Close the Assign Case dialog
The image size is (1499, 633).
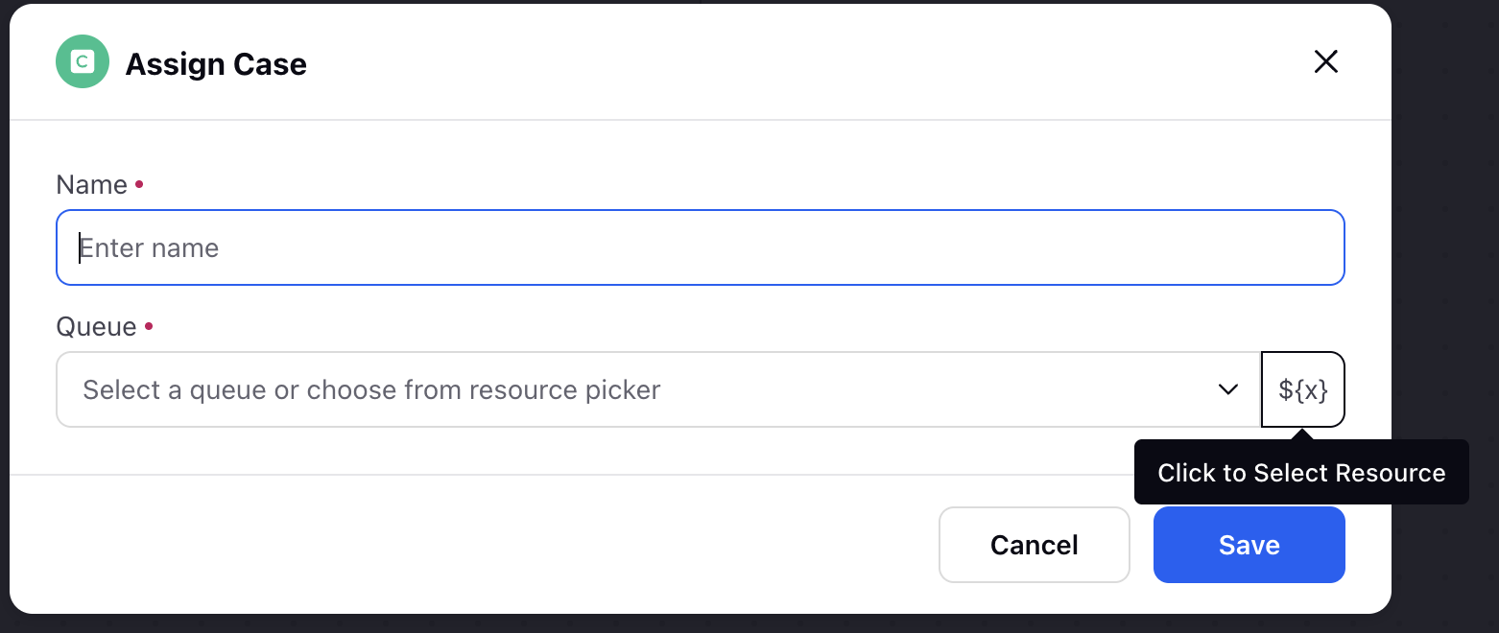tap(1325, 62)
